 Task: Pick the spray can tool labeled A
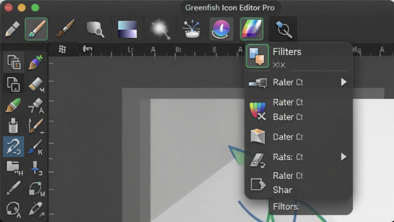tap(36, 106)
